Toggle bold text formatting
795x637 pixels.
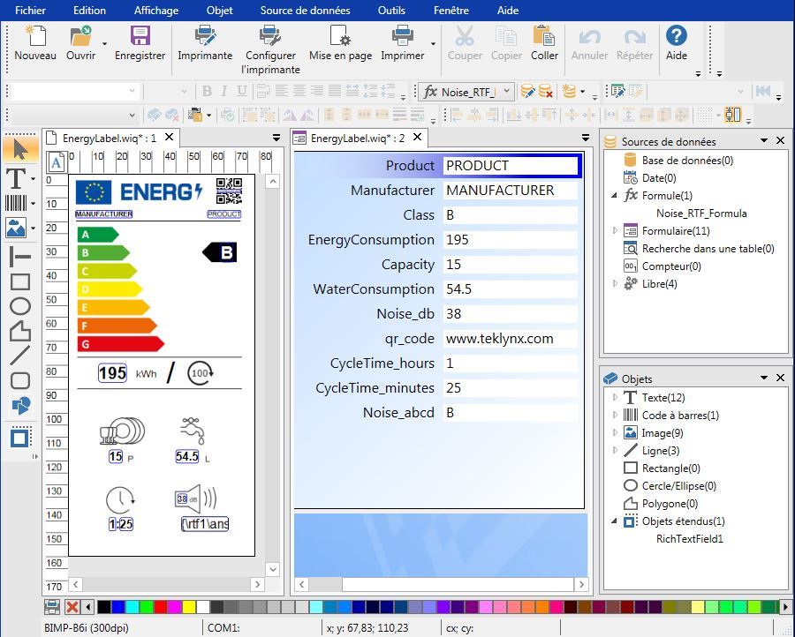click(207, 91)
